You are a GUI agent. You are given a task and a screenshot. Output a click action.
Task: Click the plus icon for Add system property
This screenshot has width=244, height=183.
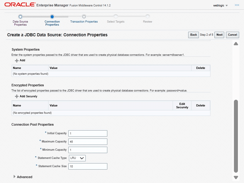coord(17,60)
